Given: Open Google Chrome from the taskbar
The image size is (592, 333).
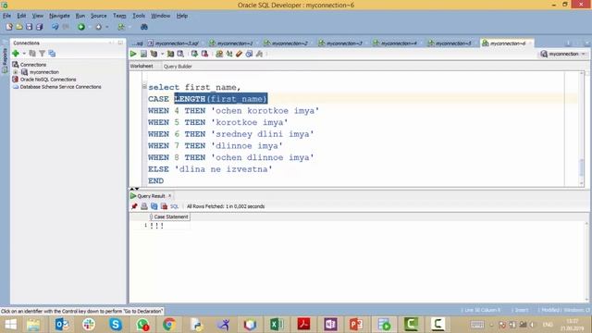Looking at the screenshot, I should 169,325.
